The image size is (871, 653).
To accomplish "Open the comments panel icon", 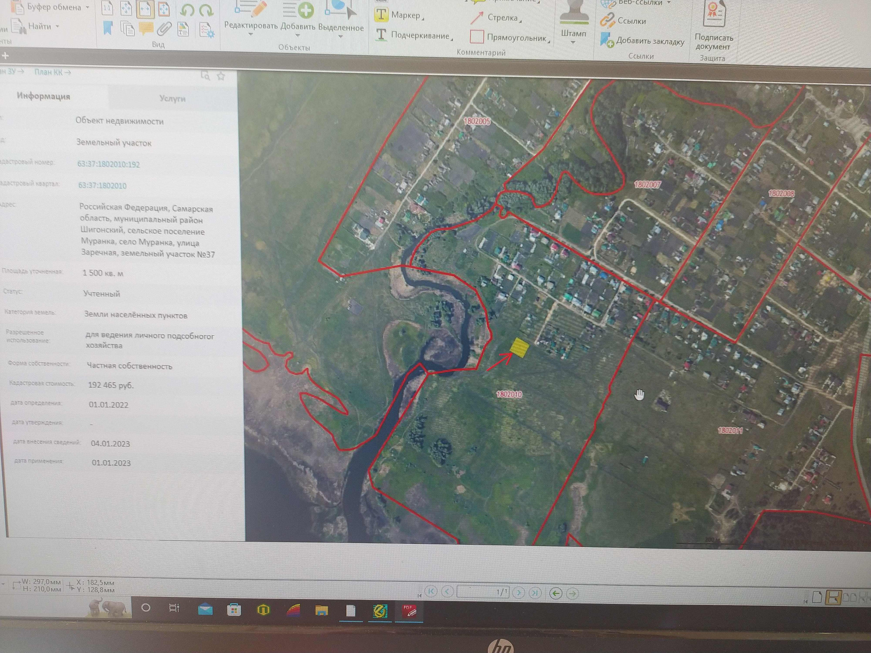I will pos(146,29).
